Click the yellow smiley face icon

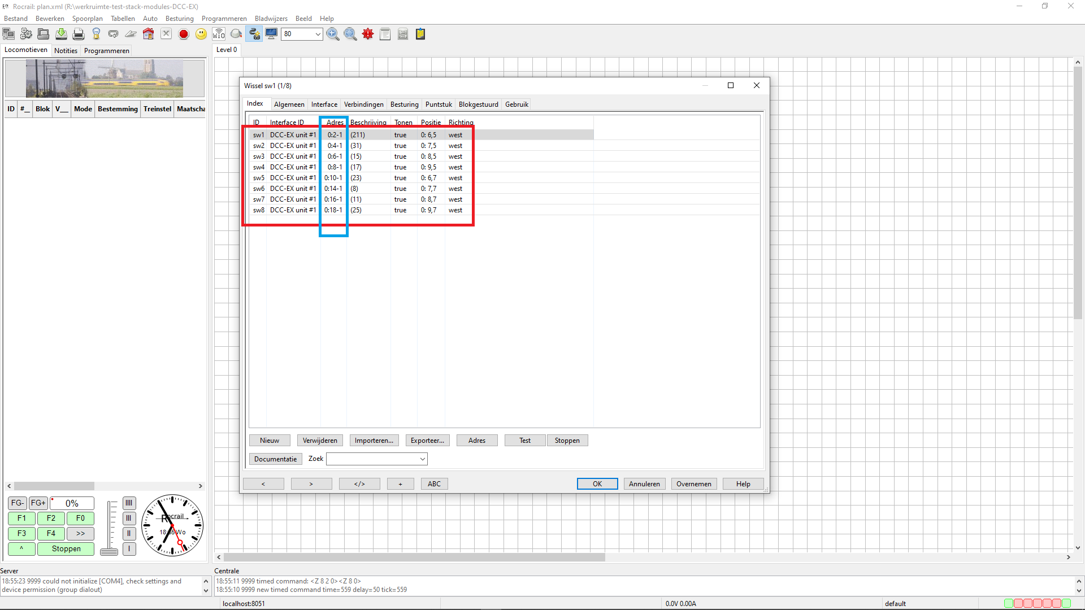tap(201, 34)
